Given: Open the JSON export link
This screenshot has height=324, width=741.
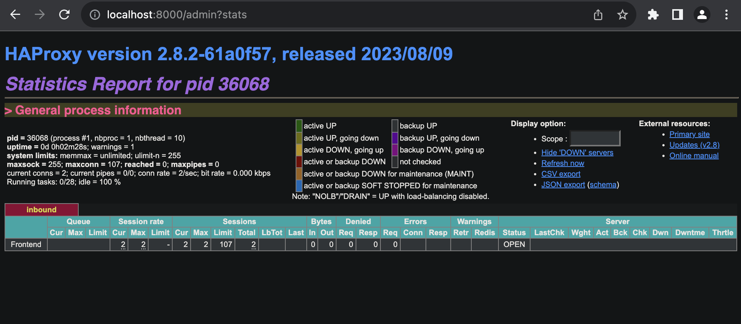Looking at the screenshot, I should click(563, 184).
